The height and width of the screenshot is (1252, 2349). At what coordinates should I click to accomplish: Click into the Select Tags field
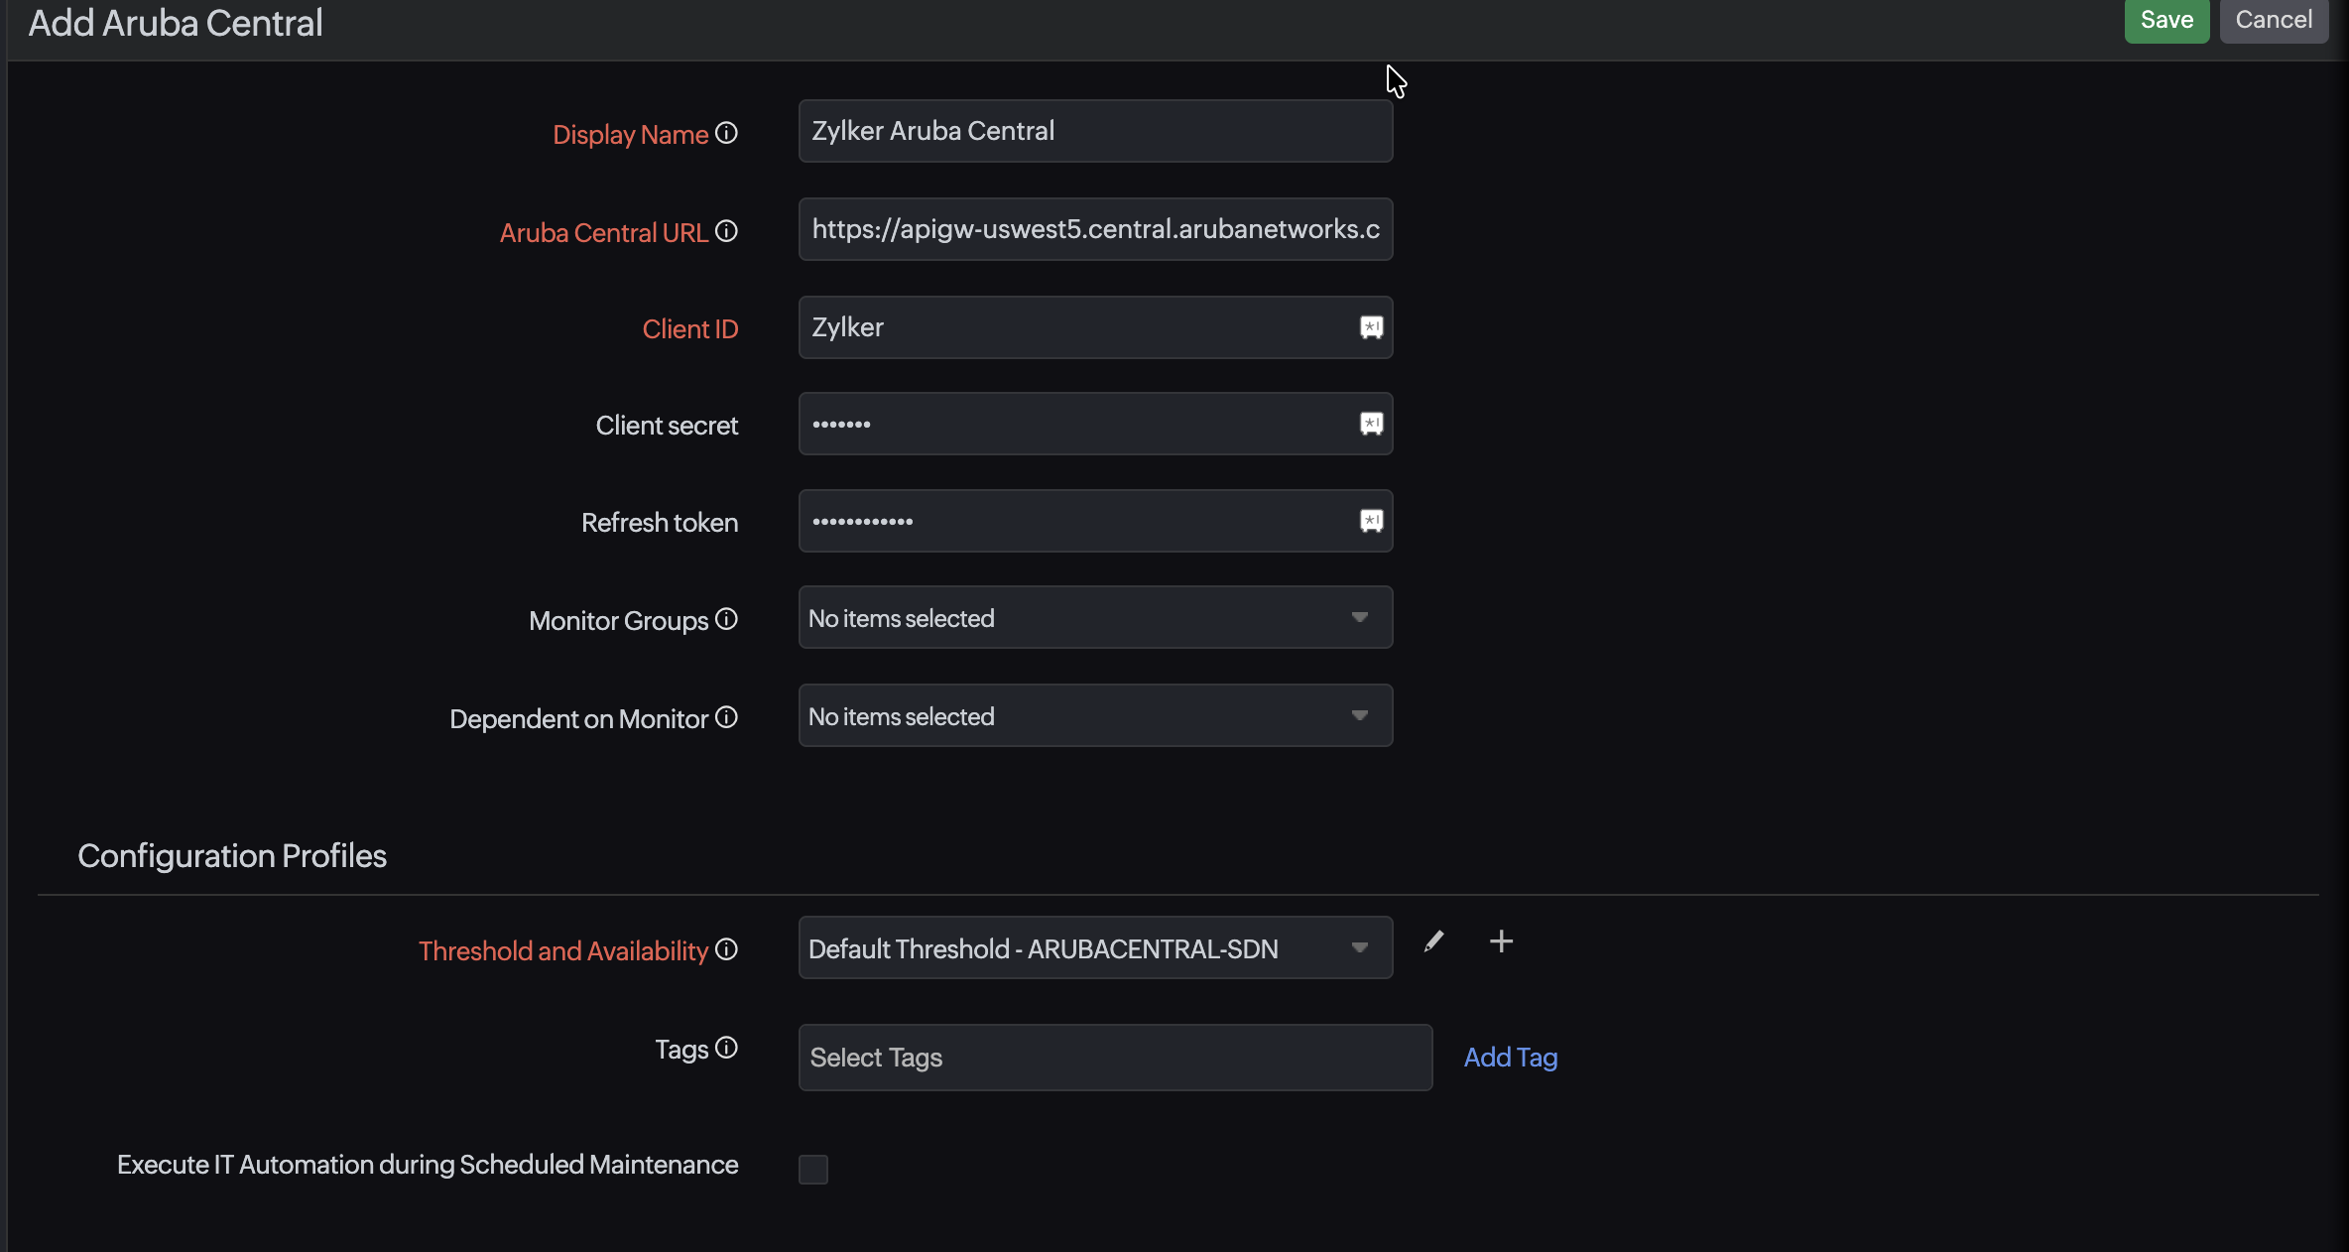tap(1114, 1058)
